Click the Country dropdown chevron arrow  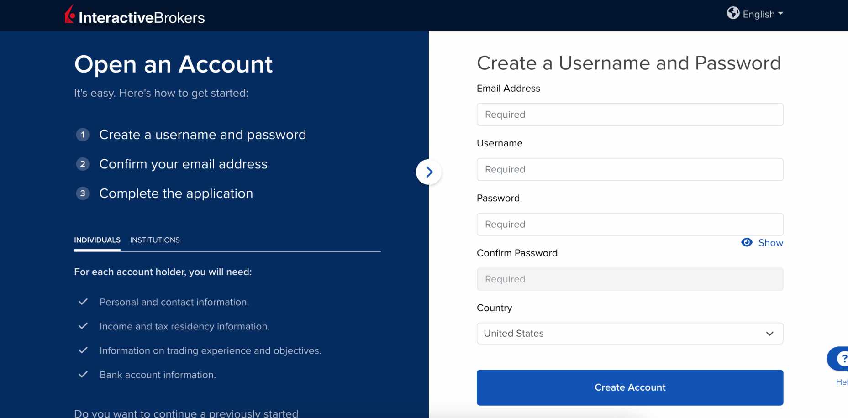[769, 334]
